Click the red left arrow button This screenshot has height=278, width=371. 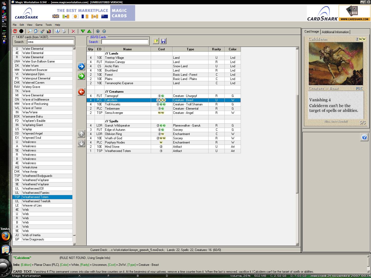point(81,92)
